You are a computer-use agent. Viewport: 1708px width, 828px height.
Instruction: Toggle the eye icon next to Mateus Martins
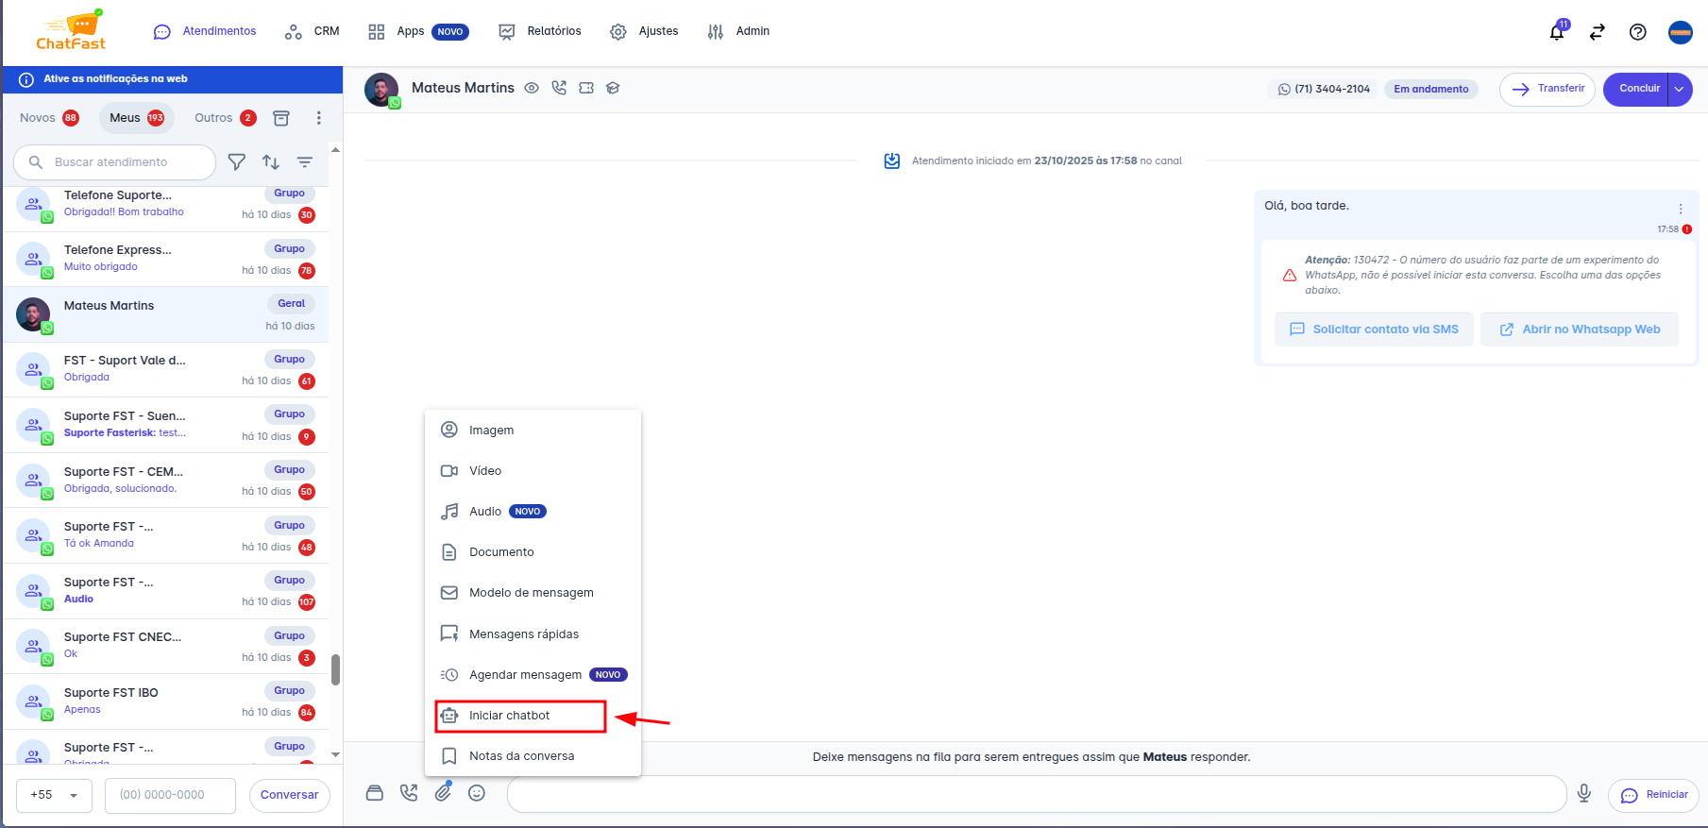(x=532, y=88)
